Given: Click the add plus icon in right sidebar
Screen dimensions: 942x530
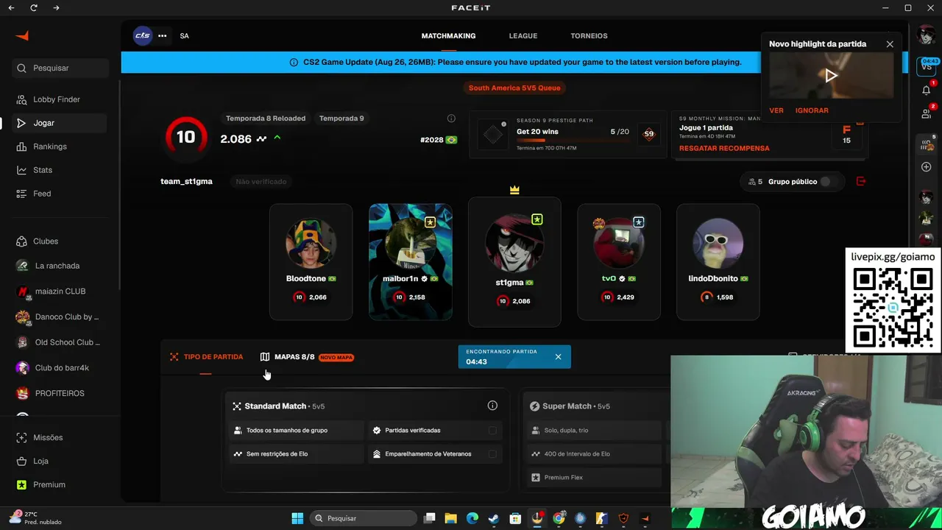Looking at the screenshot, I should pos(926,167).
